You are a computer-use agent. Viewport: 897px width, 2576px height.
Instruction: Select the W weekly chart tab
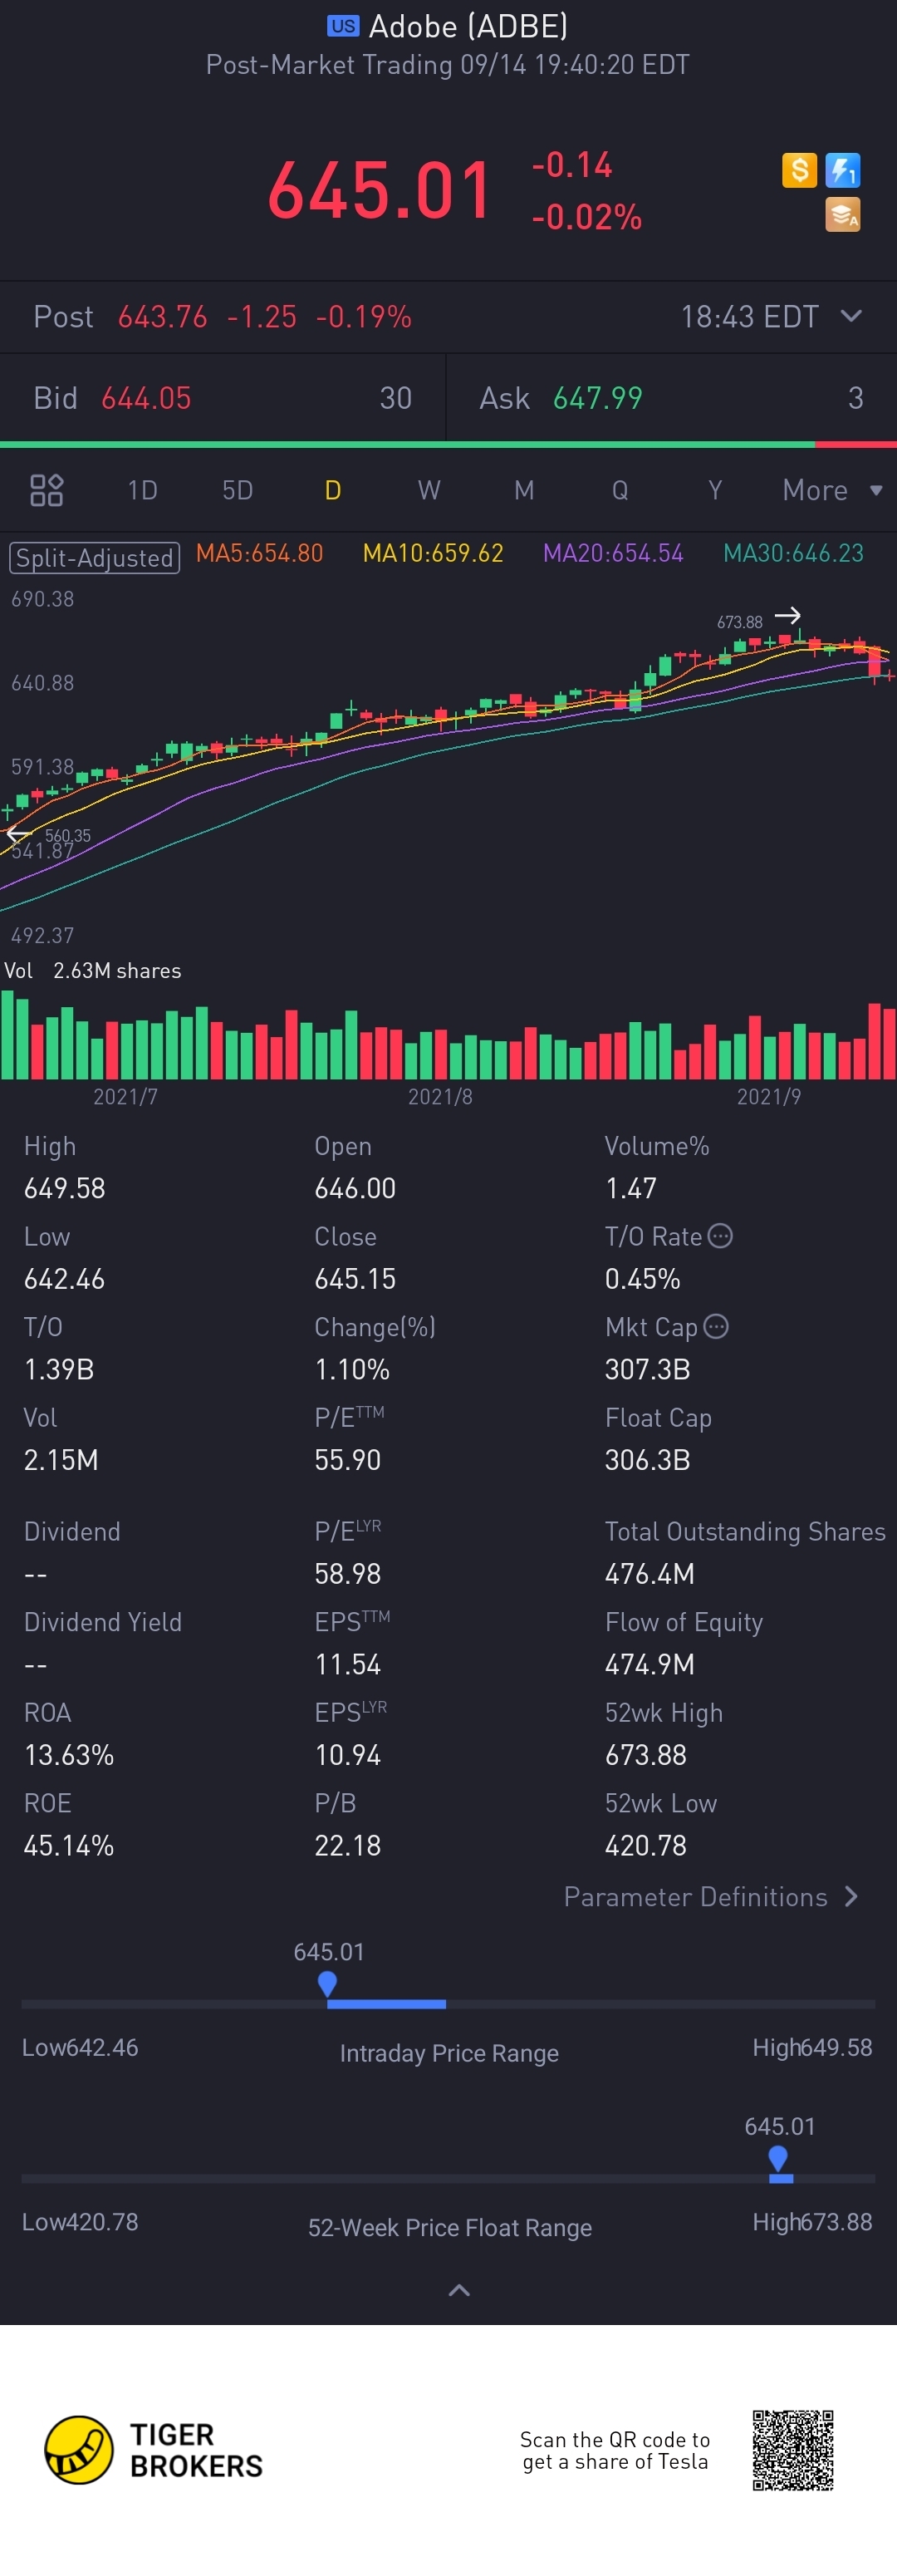click(429, 490)
